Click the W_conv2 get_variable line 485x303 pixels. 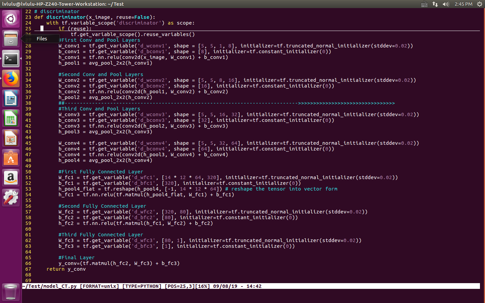[237, 80]
